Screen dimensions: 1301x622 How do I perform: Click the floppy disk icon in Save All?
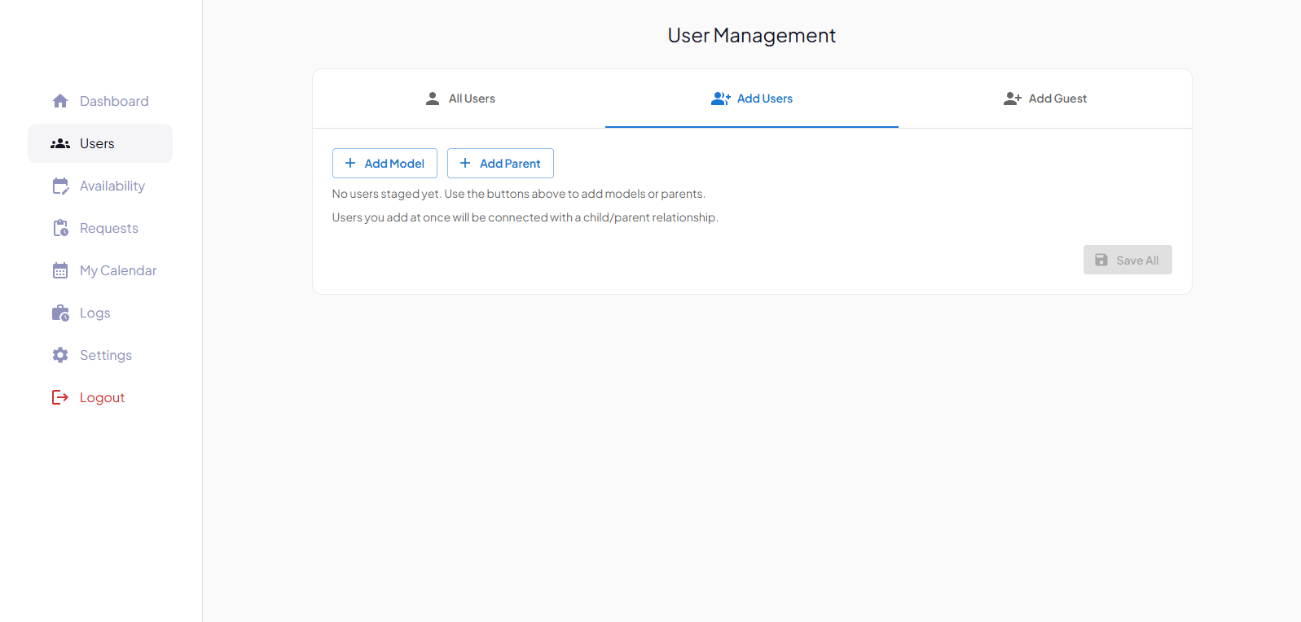click(1101, 260)
